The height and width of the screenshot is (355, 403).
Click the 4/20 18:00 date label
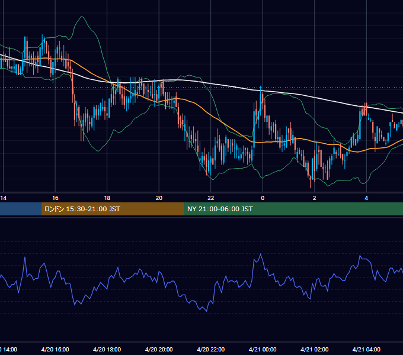[107, 349]
